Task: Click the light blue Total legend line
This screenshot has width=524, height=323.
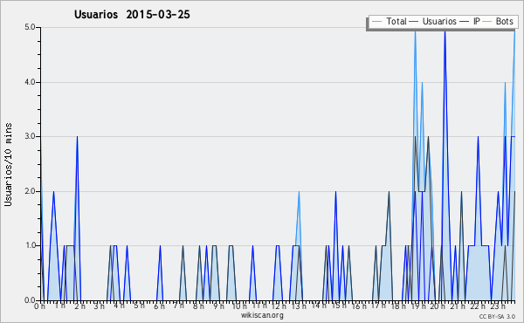Action: (376, 22)
